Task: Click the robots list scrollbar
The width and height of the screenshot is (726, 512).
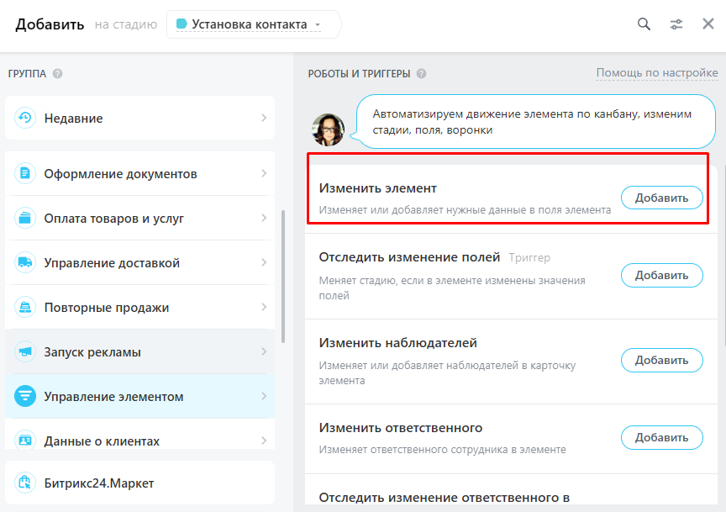Action: pos(723,255)
